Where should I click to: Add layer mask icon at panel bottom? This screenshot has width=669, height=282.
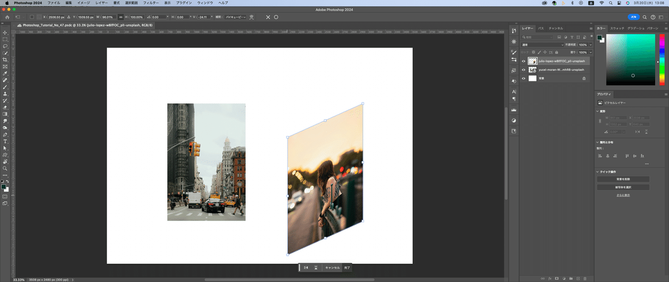click(x=556, y=278)
